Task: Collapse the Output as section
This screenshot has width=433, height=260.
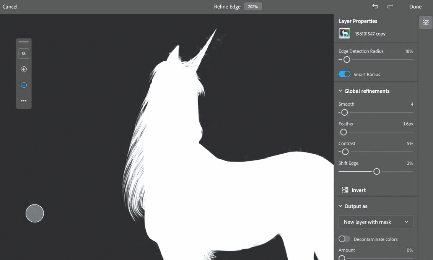Action: click(340, 206)
